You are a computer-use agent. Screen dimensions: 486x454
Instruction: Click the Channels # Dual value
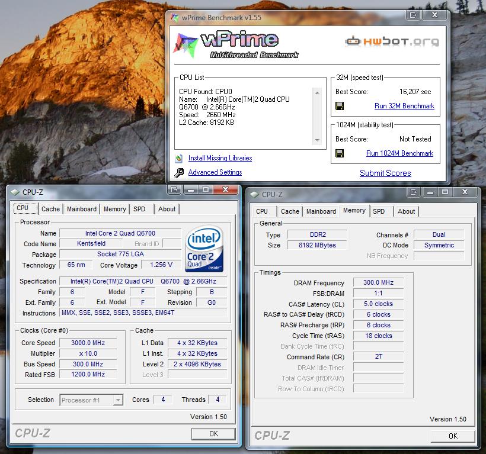pyautogui.click(x=439, y=234)
